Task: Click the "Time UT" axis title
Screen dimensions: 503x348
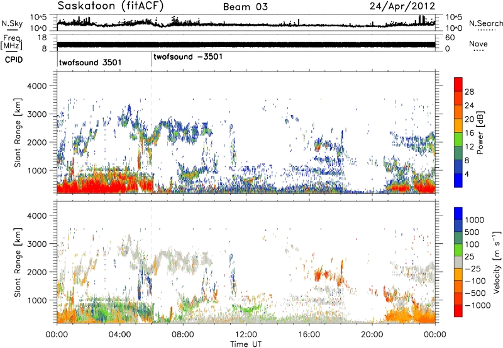Action: pos(246,344)
